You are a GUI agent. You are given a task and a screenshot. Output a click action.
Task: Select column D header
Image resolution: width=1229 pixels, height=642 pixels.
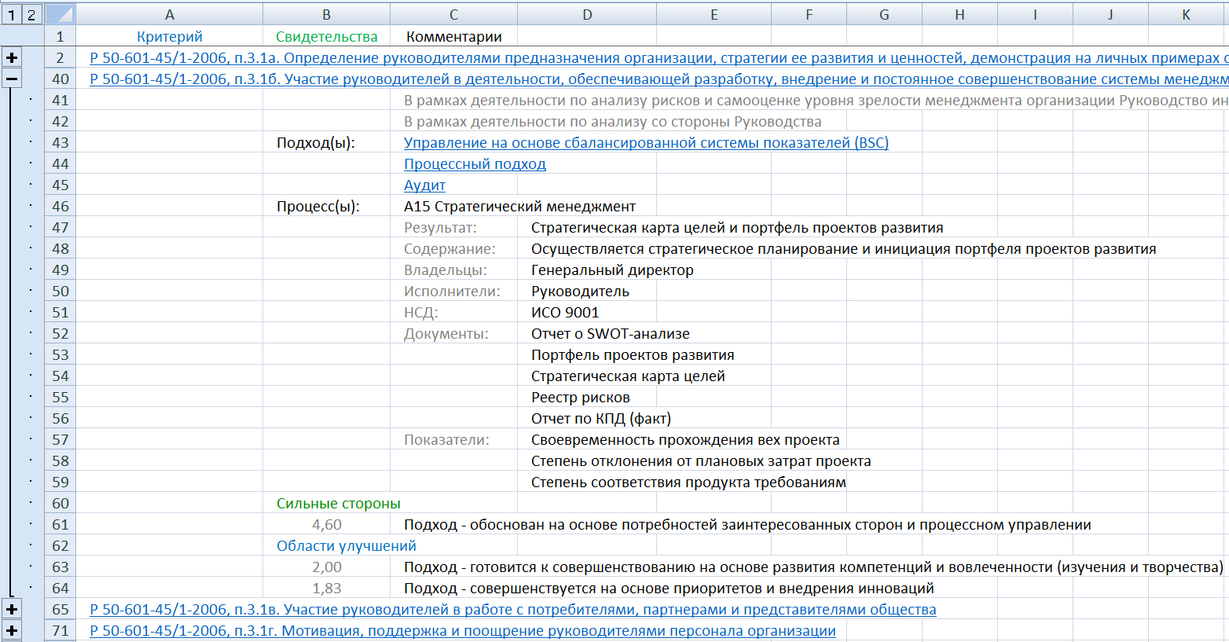click(x=587, y=15)
